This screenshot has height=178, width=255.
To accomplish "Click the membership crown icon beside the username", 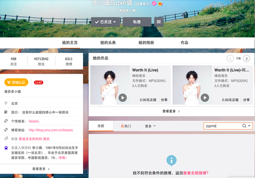I will (160, 3).
